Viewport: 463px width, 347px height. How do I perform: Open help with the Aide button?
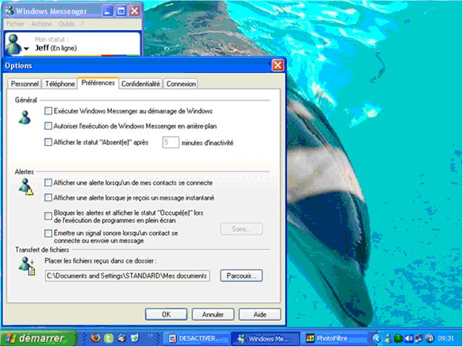tap(260, 315)
